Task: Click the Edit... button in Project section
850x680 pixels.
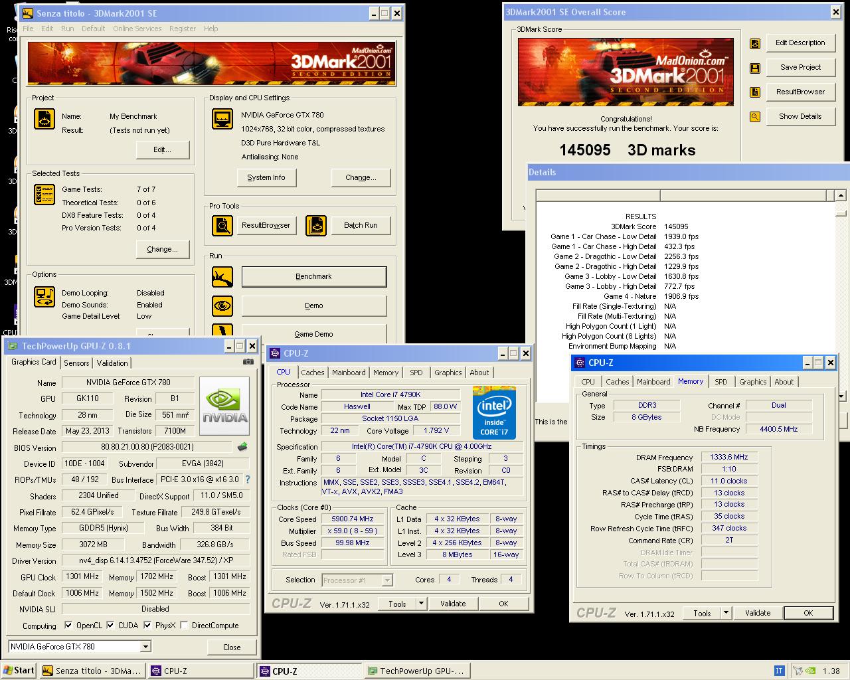Action: (x=163, y=150)
